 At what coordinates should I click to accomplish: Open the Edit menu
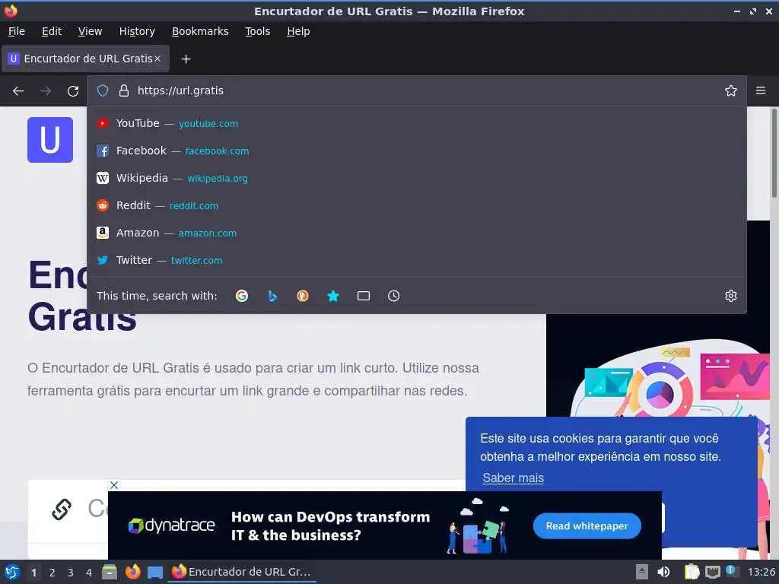[x=52, y=31]
